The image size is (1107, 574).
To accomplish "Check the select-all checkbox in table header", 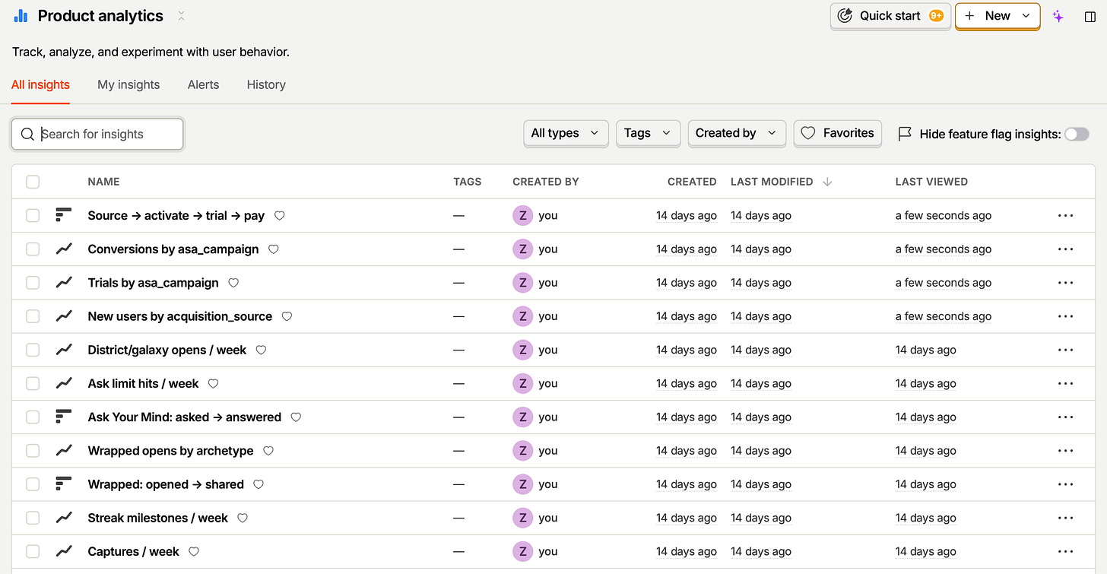I will [33, 182].
